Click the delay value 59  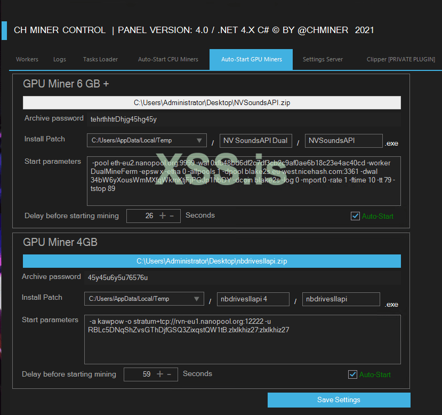click(147, 374)
